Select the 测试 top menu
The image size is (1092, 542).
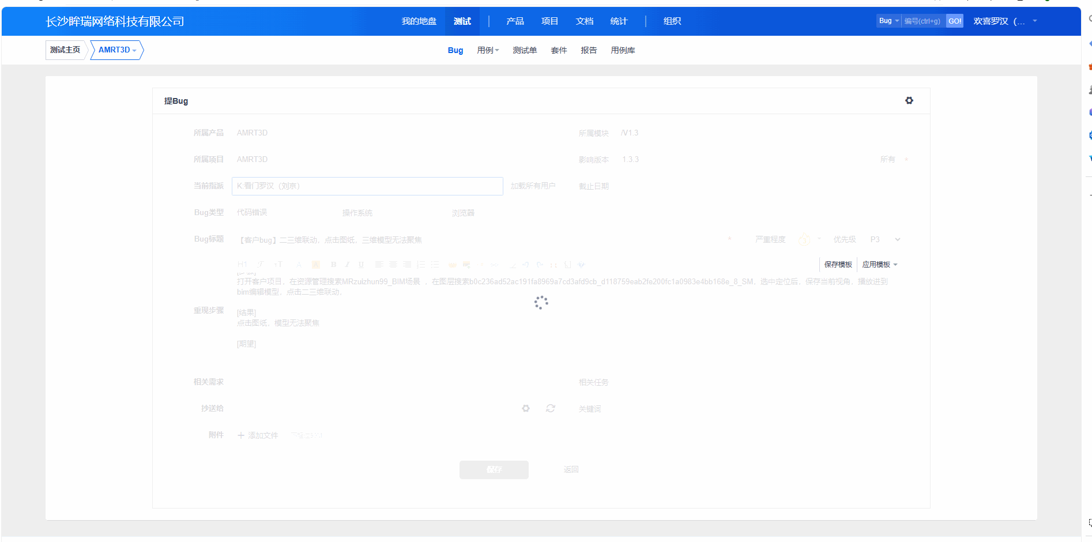click(462, 21)
